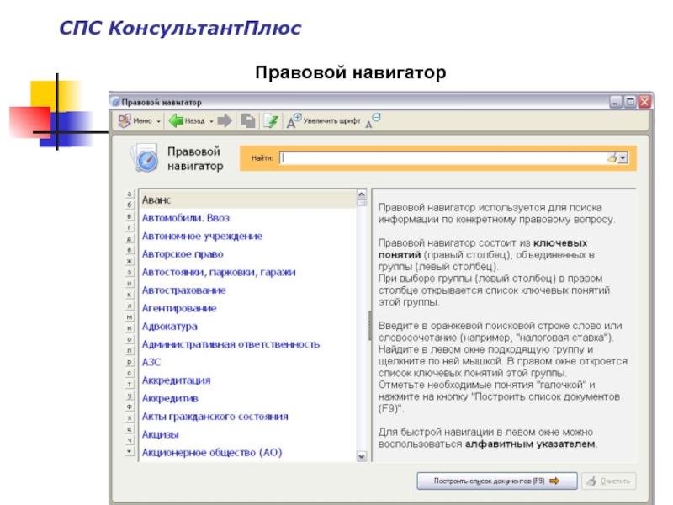
Task: Jump to letter х in alphabet index
Action: click(x=130, y=417)
